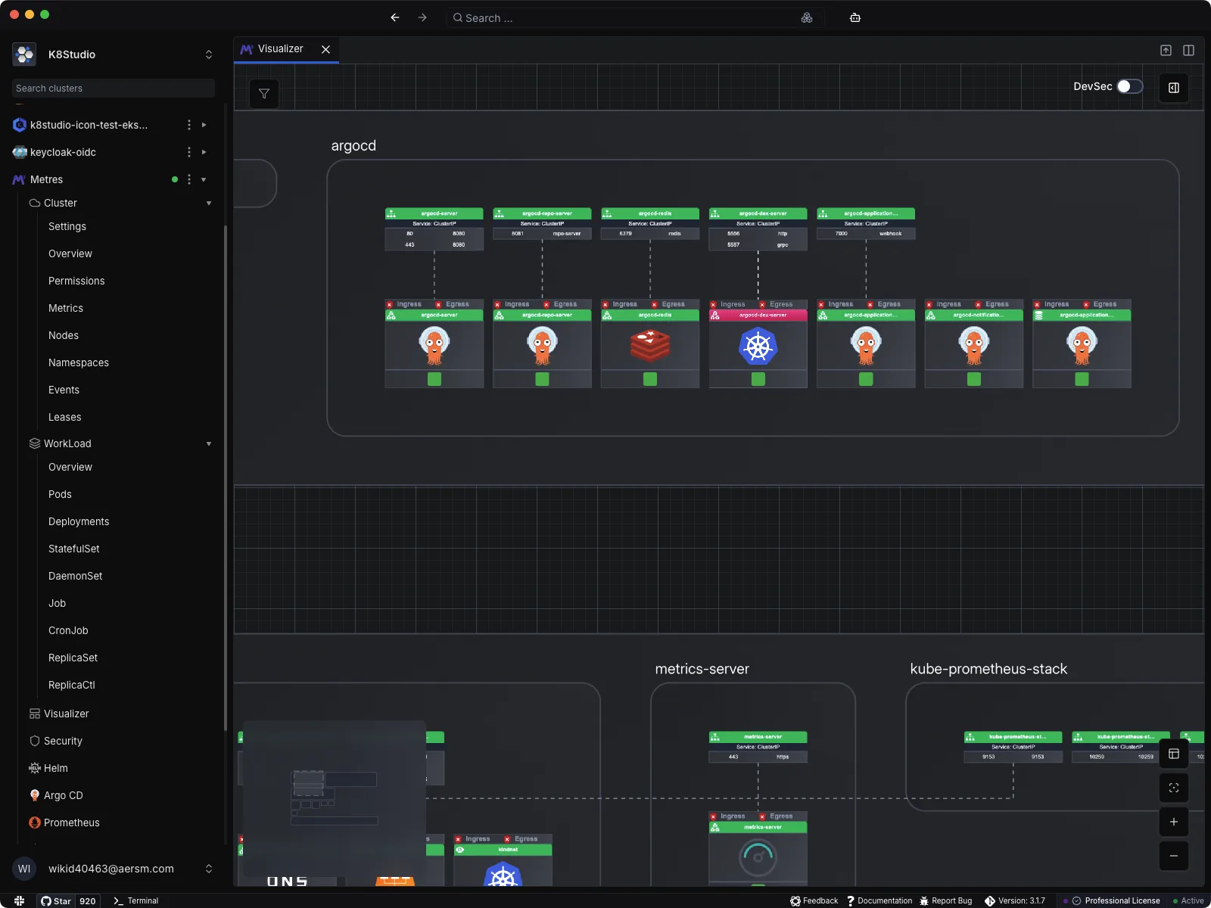Open the Security section
Viewport: 1211px width, 908px height.
tap(56, 741)
